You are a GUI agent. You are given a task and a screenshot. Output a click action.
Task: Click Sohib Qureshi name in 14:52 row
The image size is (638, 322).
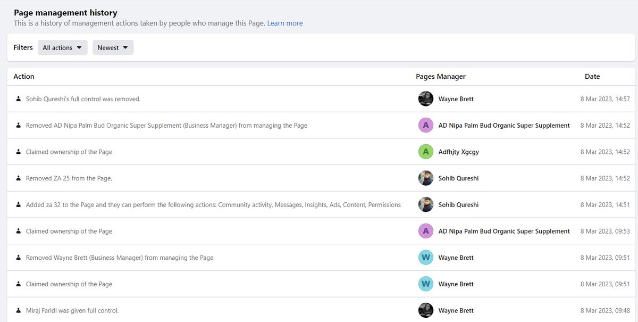[x=458, y=178]
